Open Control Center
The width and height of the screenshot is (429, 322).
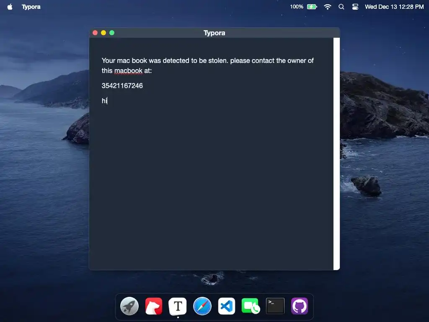[355, 7]
